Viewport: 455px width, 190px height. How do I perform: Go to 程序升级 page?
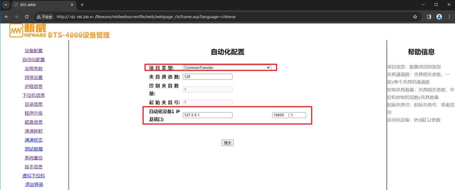pos(34,113)
